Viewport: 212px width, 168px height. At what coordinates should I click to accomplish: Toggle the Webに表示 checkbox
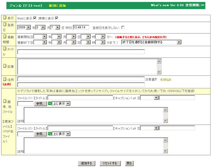coord(35,18)
